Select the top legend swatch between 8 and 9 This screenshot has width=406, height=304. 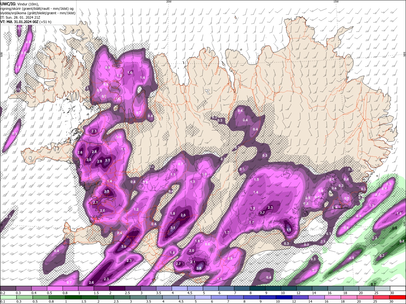[x=258, y=288]
